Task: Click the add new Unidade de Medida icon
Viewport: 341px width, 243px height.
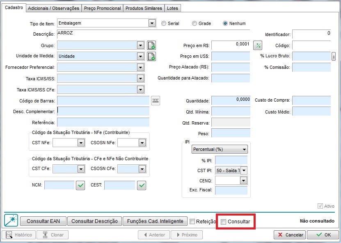Action: click(x=151, y=56)
